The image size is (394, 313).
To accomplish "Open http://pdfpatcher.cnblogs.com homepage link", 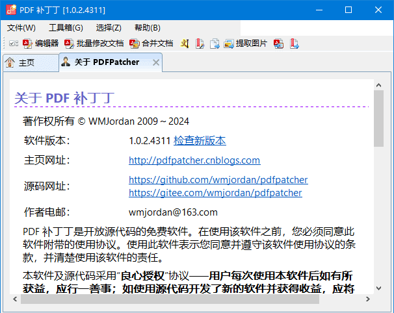I will click(194, 160).
